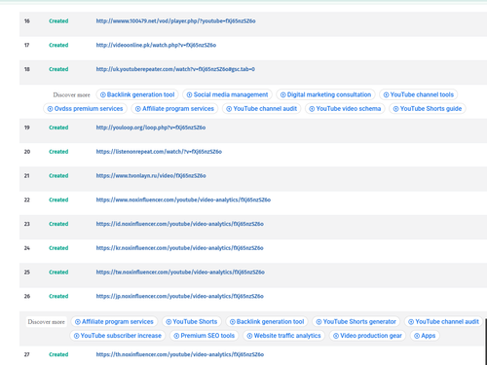Click the Created status in row 27
487x365 pixels.
[58, 354]
